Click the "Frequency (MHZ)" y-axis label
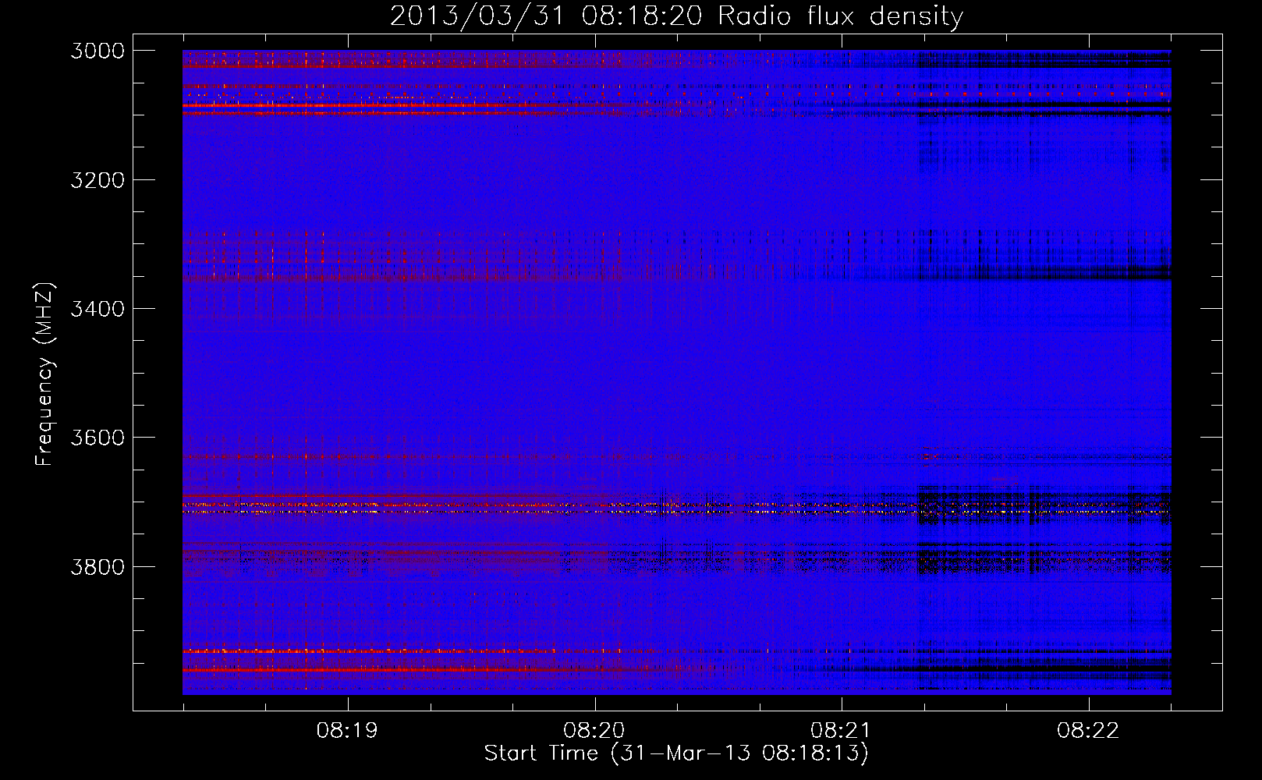Viewport: 1262px width, 780px height. coord(44,374)
